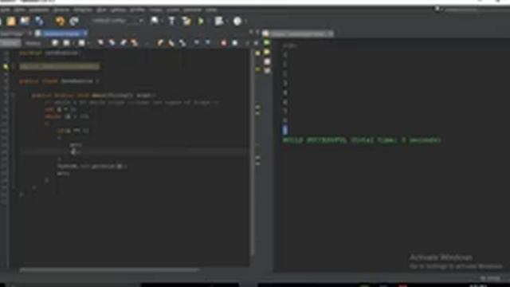Viewport: 510px width, 287px height.
Task: Click the Save All toolbar icon
Action: click(39, 22)
